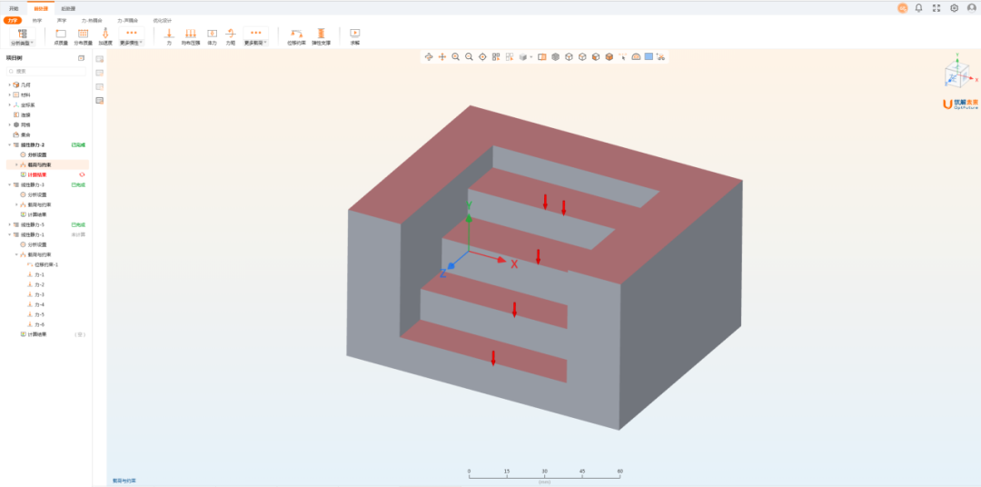Apply 均布压强 uniform pressure
This screenshot has width=981, height=487.
(190, 36)
